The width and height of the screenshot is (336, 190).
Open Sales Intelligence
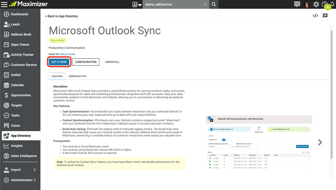[20, 156]
